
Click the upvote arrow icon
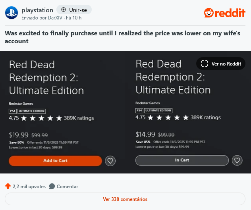[8, 186]
